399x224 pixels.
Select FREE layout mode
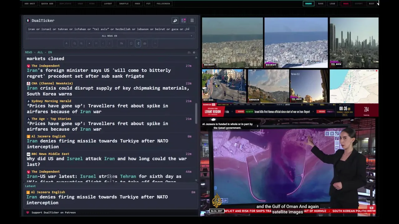(137, 4)
